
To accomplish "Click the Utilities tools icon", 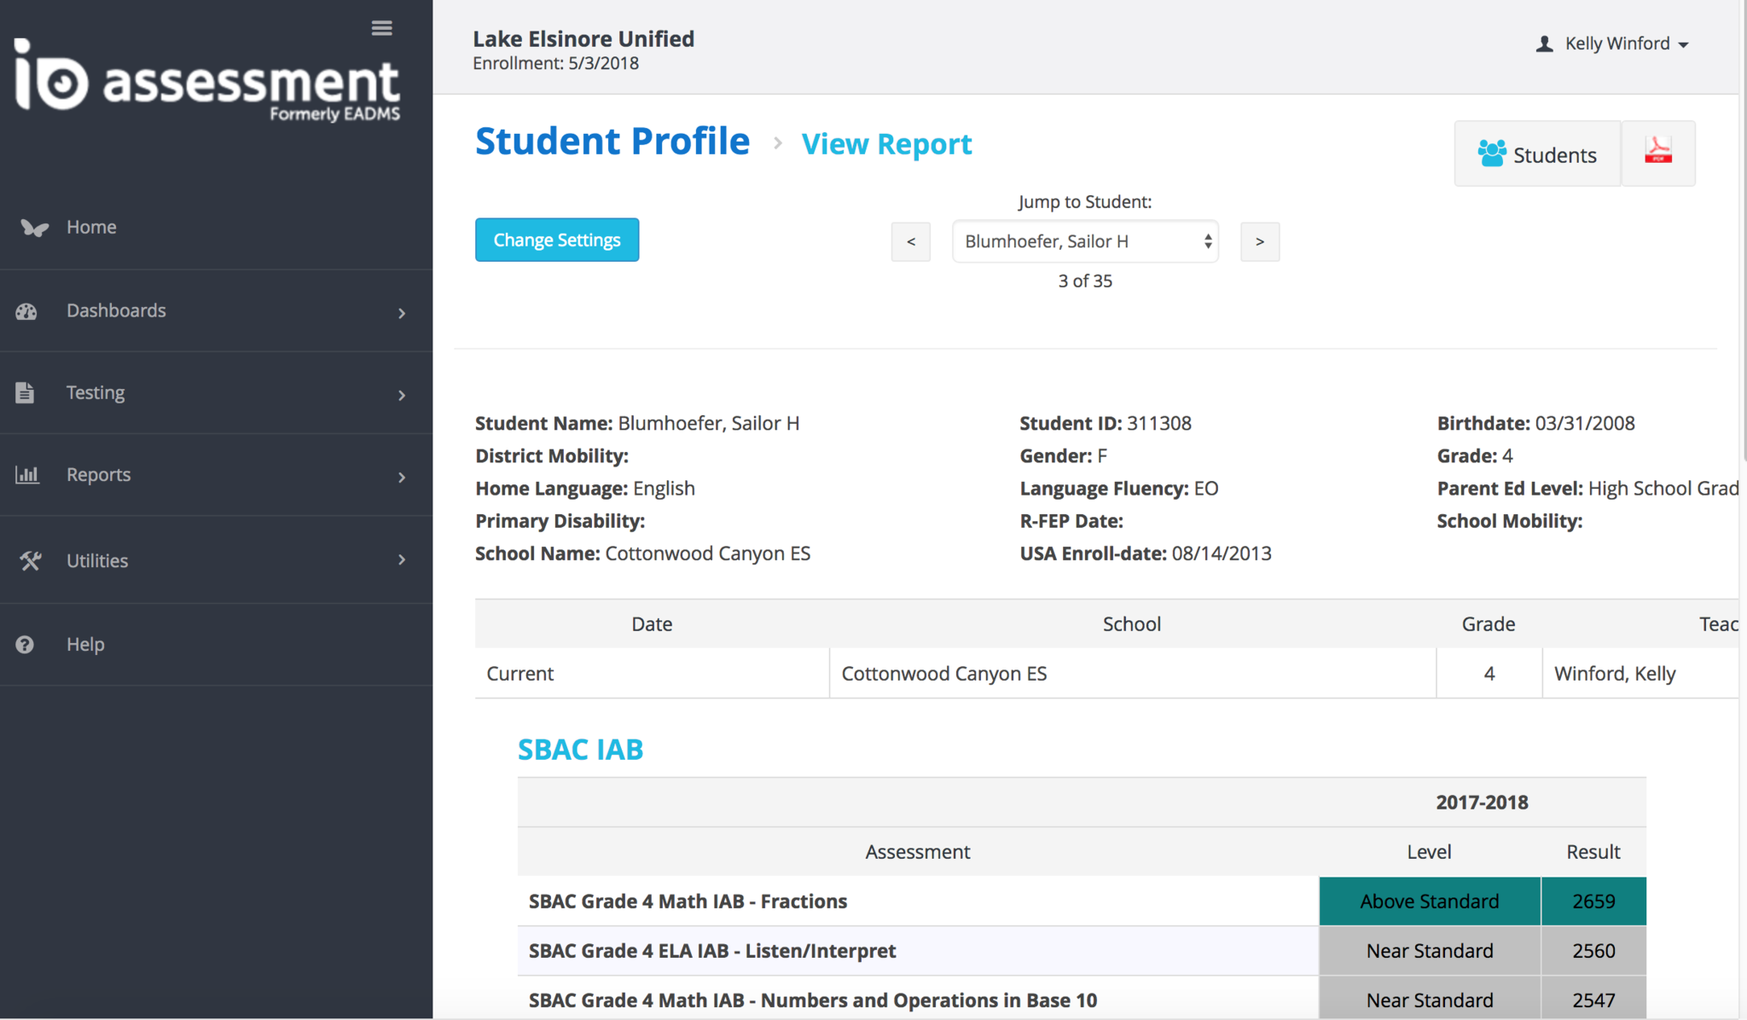I will (31, 561).
